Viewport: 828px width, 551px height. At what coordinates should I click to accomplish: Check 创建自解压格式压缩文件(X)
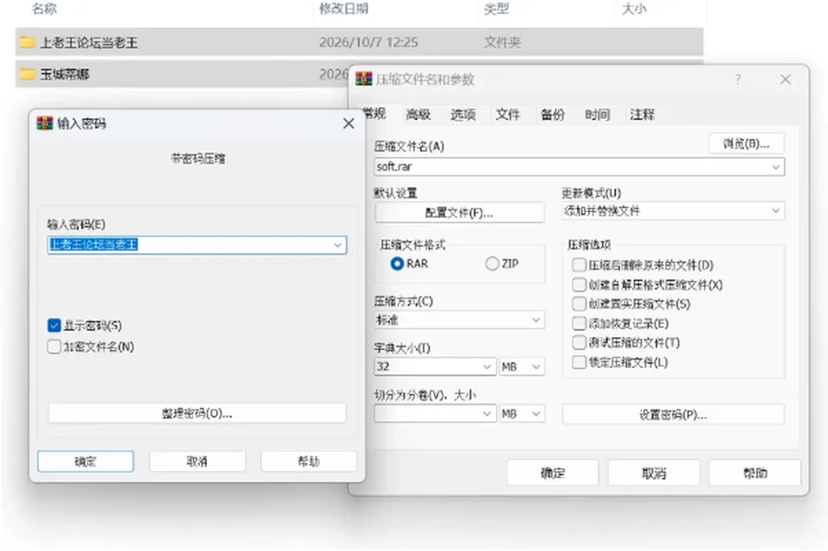pyautogui.click(x=580, y=285)
